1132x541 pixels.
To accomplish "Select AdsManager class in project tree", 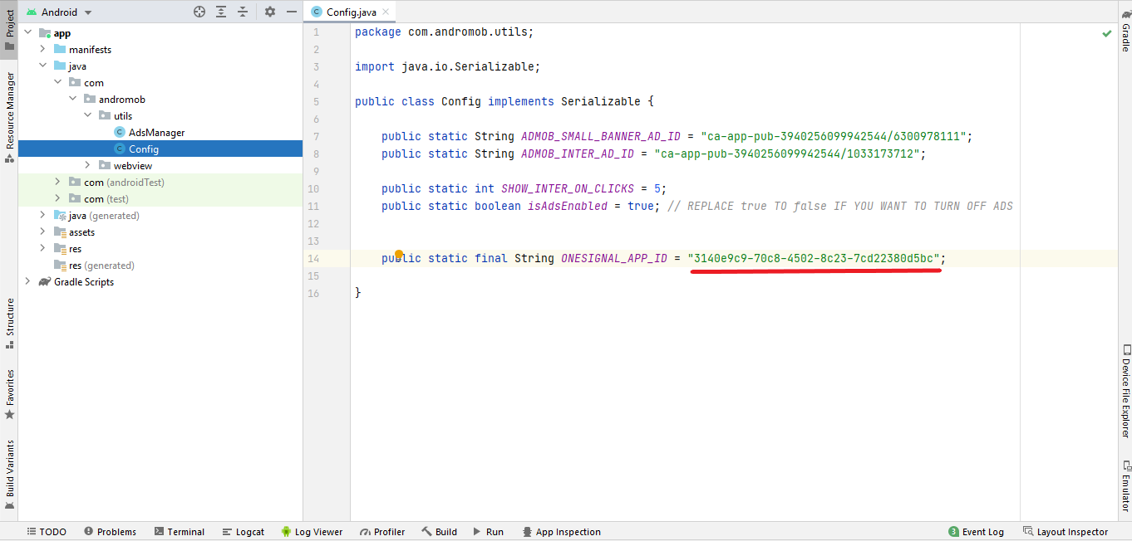I will [x=156, y=133].
